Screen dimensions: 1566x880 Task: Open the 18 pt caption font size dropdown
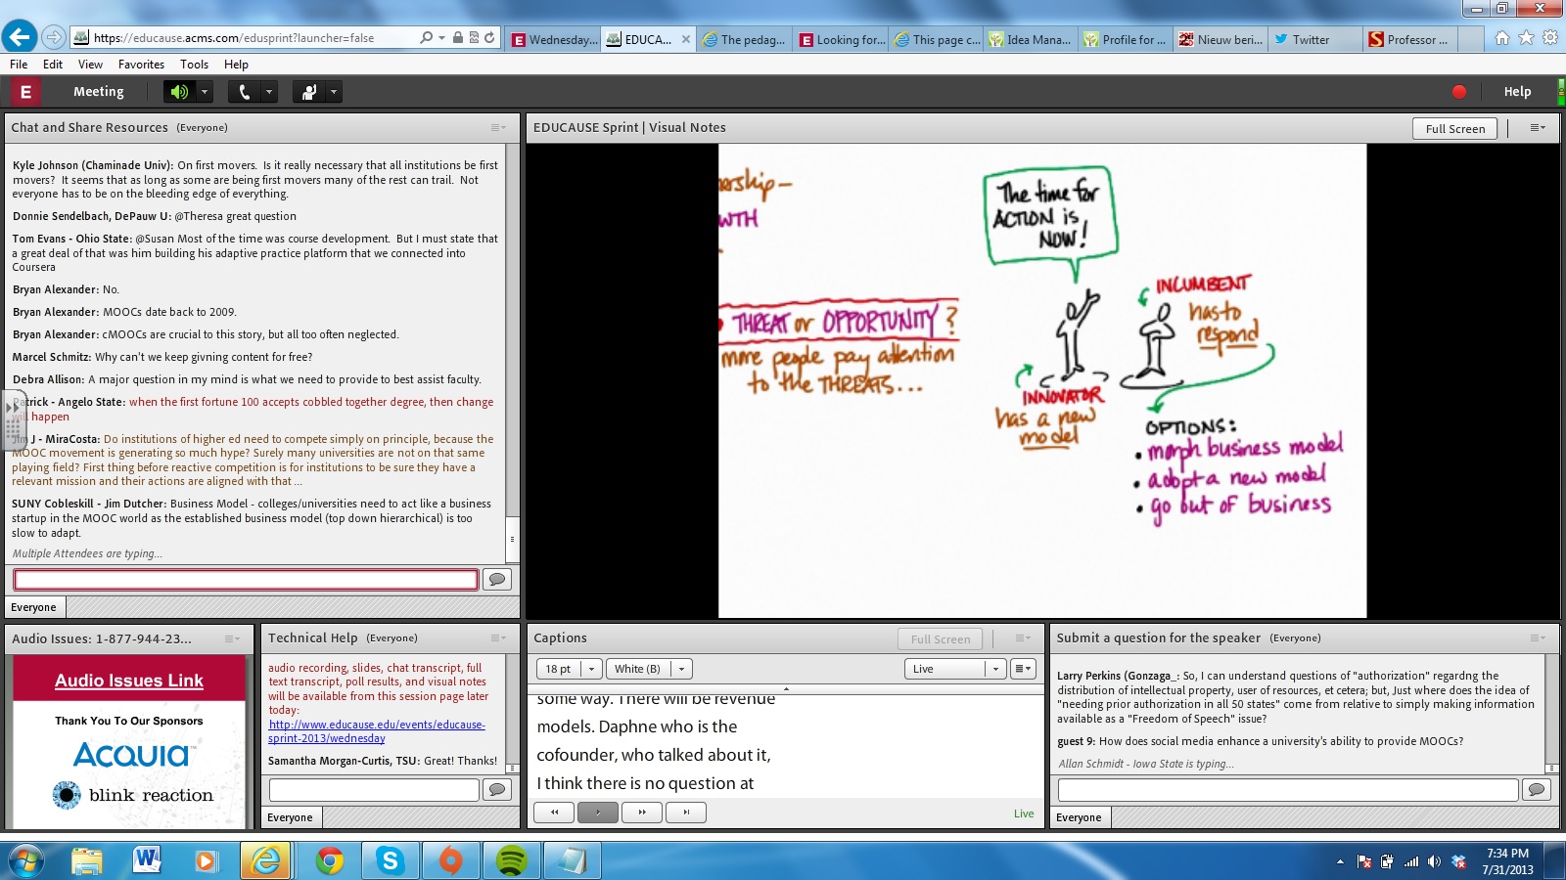[x=591, y=669]
